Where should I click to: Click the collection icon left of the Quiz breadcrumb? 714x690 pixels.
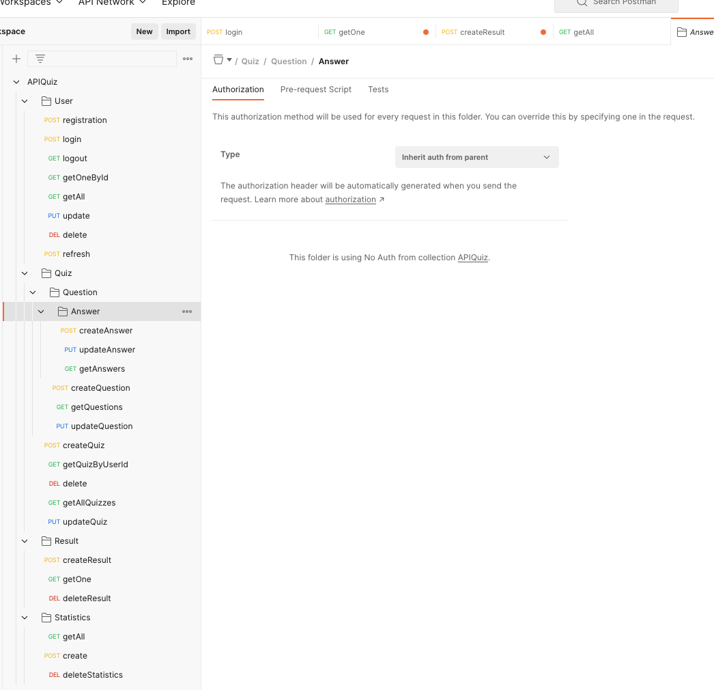[219, 61]
